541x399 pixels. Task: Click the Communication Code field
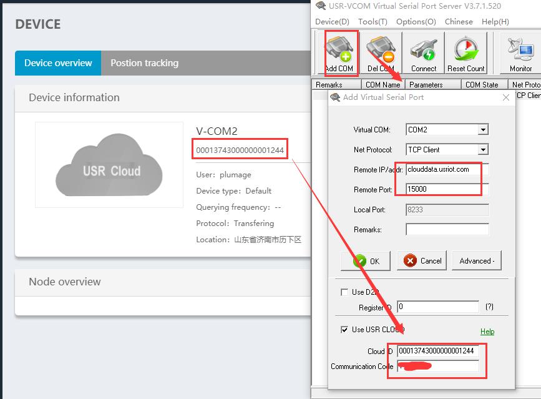pos(438,366)
